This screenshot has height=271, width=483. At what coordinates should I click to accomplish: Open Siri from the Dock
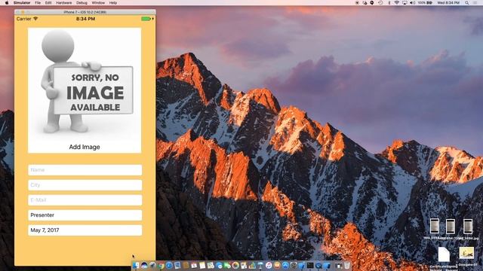(144, 265)
